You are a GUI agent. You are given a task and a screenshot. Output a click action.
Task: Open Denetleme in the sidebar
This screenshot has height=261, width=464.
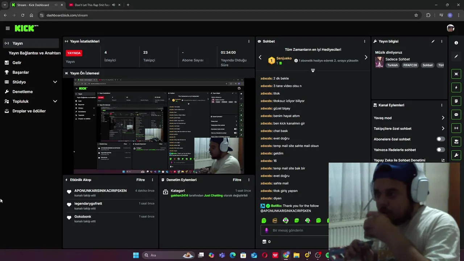coord(30,92)
